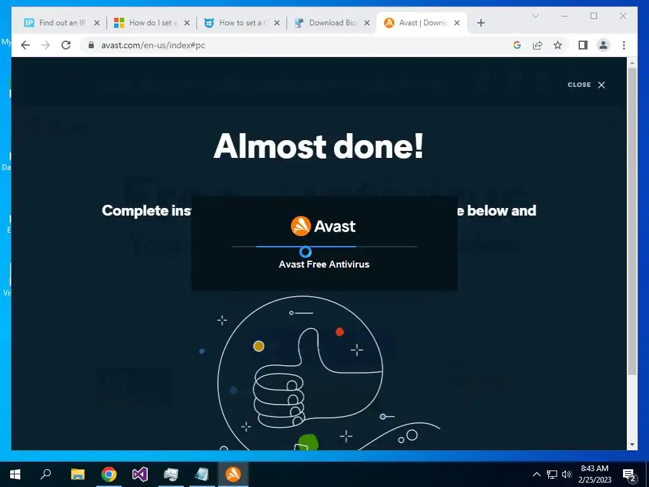Click the 'Almost done!' heading
The height and width of the screenshot is (487, 649).
tap(319, 146)
